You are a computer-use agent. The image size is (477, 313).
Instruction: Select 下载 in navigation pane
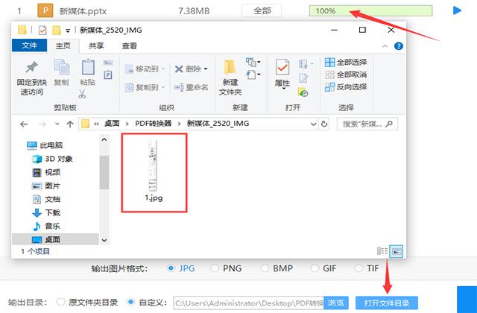[46, 212]
